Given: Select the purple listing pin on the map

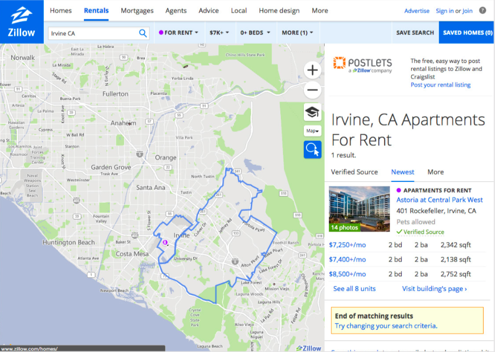Looking at the screenshot, I should (165, 242).
